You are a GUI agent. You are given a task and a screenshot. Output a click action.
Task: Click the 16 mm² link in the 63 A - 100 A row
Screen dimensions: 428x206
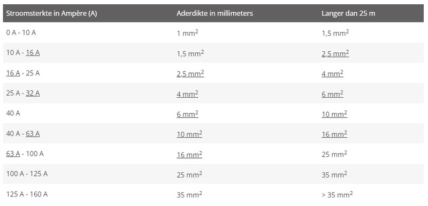[x=189, y=154]
